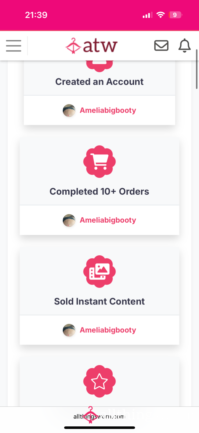Screen dimensions: 199x433
Task: Click the shopping cart badge icon
Action: coord(99,162)
